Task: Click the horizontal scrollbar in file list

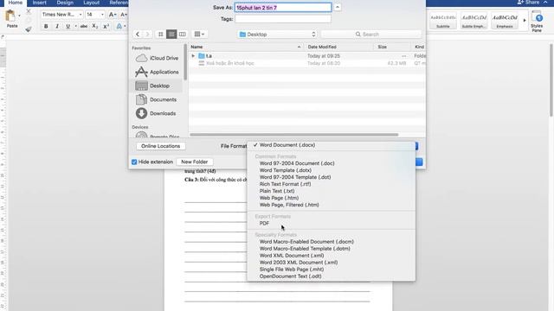Action: 294,135
